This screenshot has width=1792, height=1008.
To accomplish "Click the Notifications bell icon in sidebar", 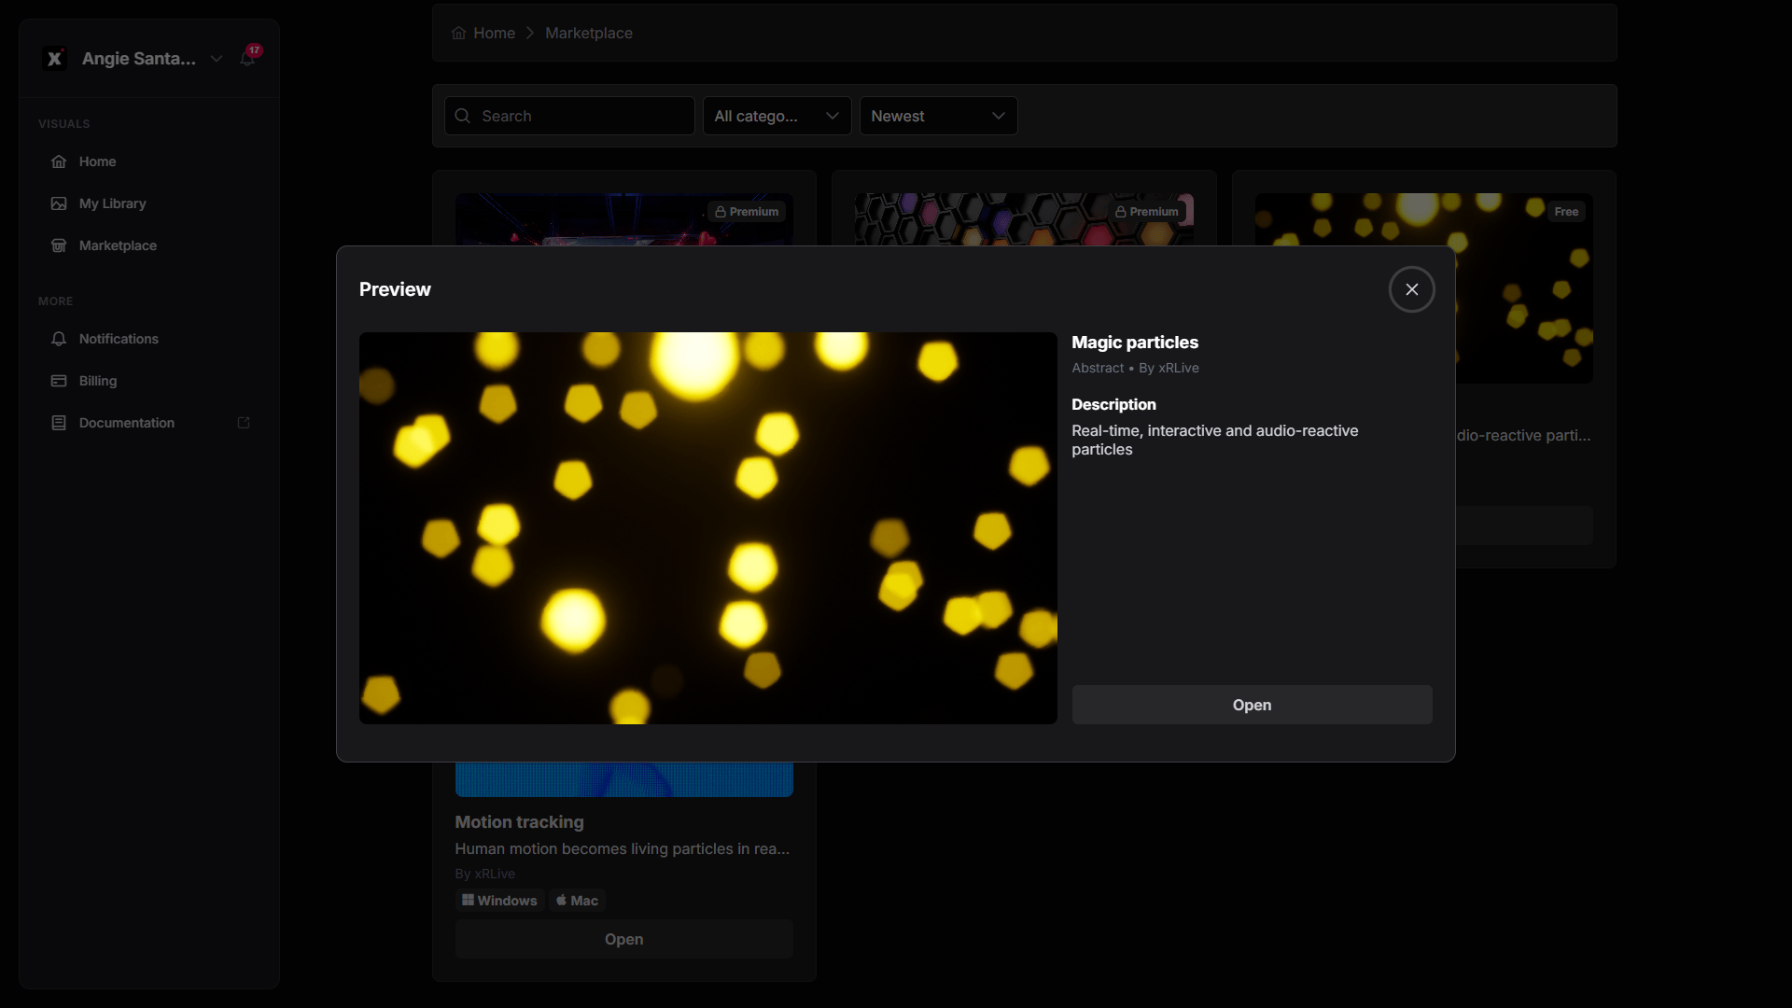I will coord(59,339).
